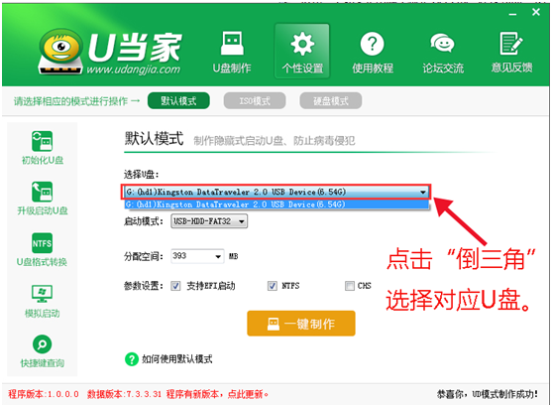Expand the 选择U盘 dropdown arrow
This screenshot has width=552, height=407.
pos(423,193)
